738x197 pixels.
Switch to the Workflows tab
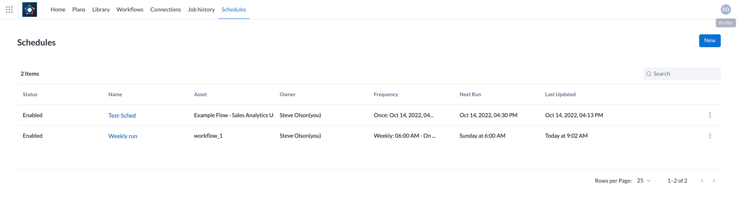point(130,9)
